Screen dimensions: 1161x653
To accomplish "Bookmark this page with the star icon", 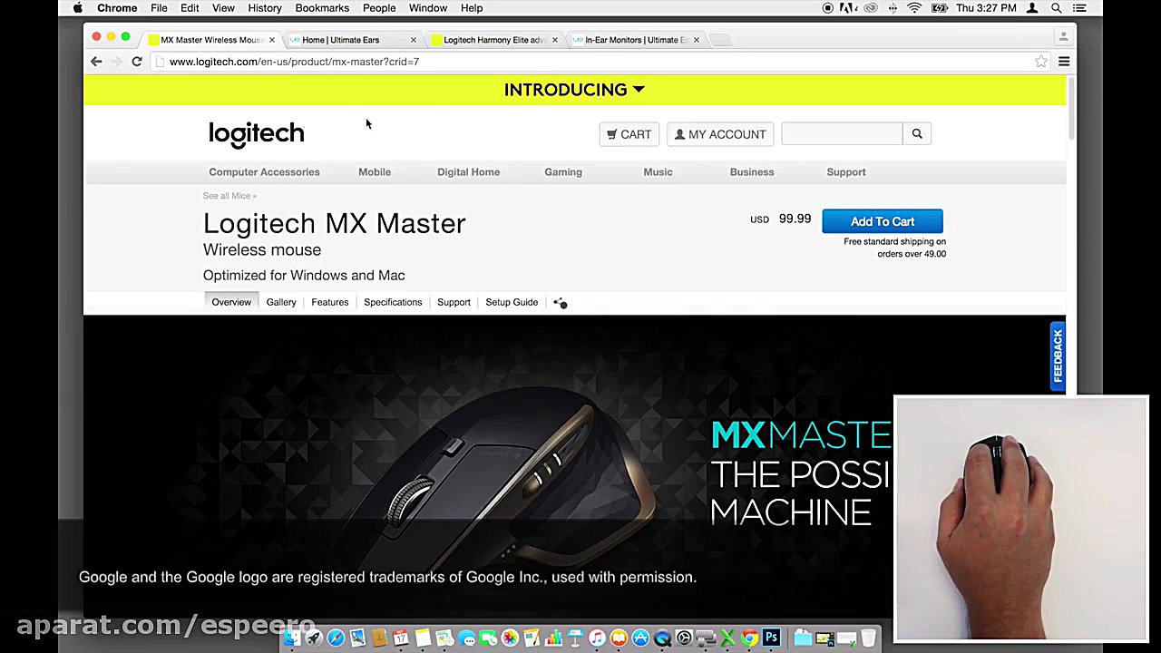I will pyautogui.click(x=1041, y=62).
